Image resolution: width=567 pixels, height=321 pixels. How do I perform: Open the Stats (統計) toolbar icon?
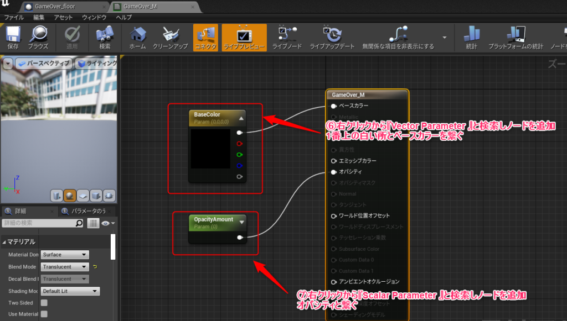click(x=471, y=37)
